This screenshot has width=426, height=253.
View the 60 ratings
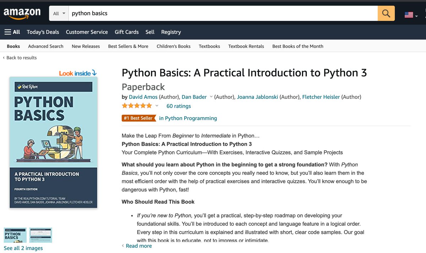pos(179,106)
